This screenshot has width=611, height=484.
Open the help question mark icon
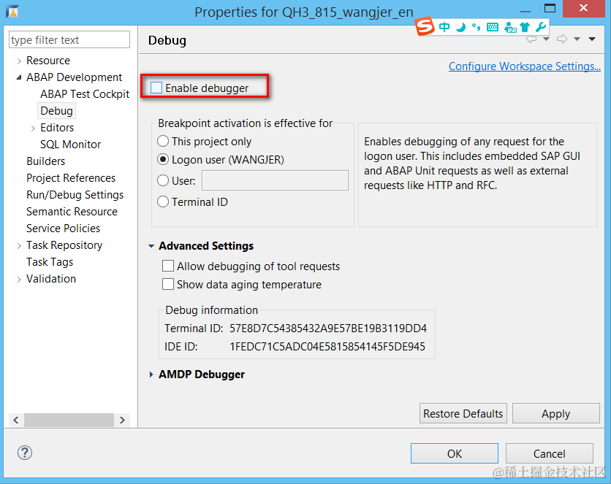coord(25,453)
